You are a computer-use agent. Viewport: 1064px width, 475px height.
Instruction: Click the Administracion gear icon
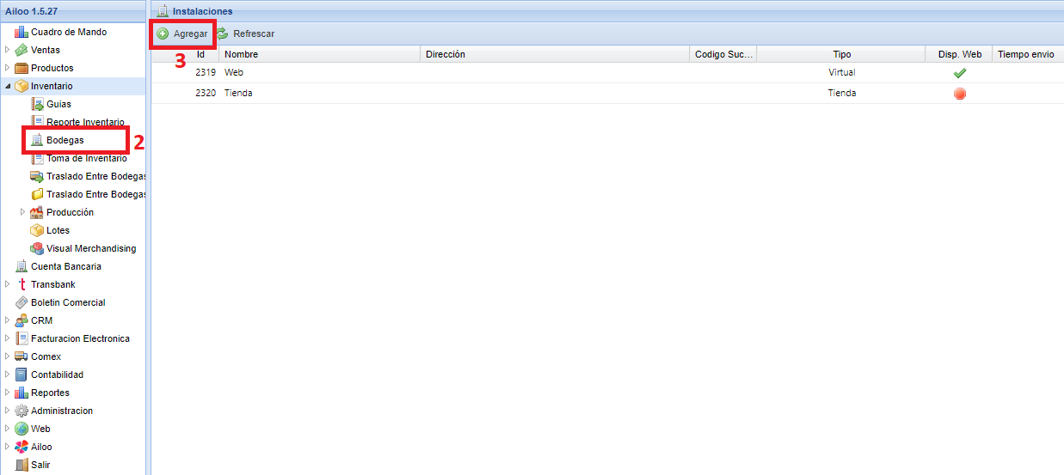coord(22,411)
